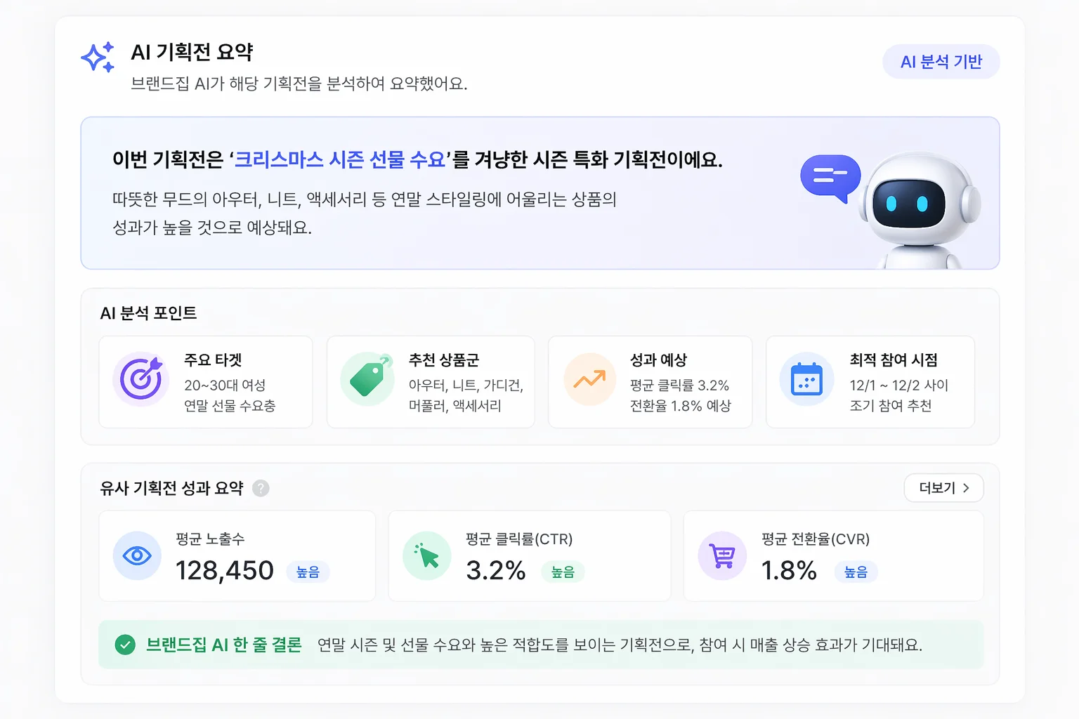The height and width of the screenshot is (719, 1079).
Task: Click the AI sparkle icon beside title
Action: click(x=98, y=57)
